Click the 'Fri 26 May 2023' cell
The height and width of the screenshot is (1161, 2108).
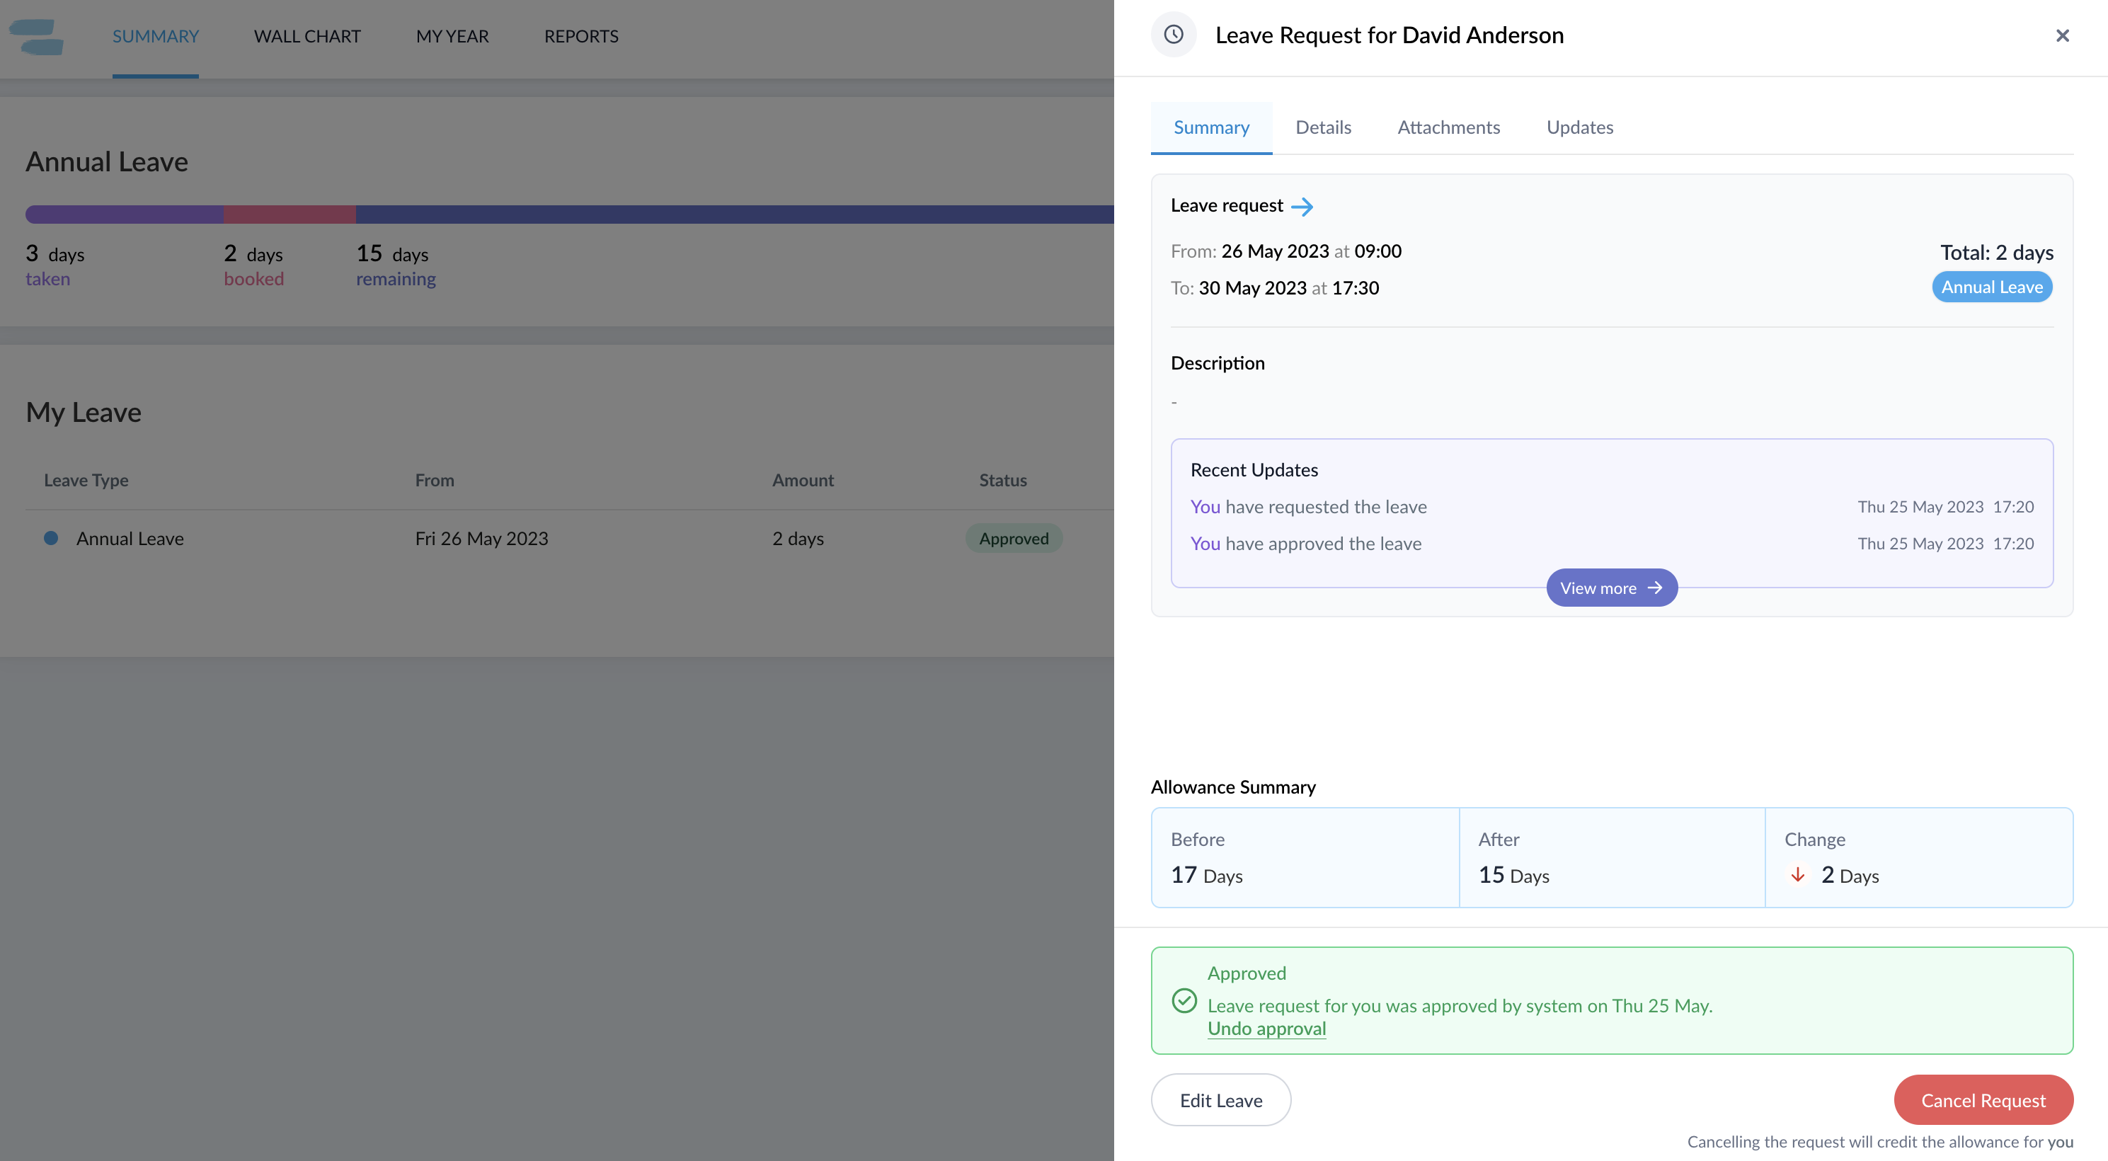(481, 538)
